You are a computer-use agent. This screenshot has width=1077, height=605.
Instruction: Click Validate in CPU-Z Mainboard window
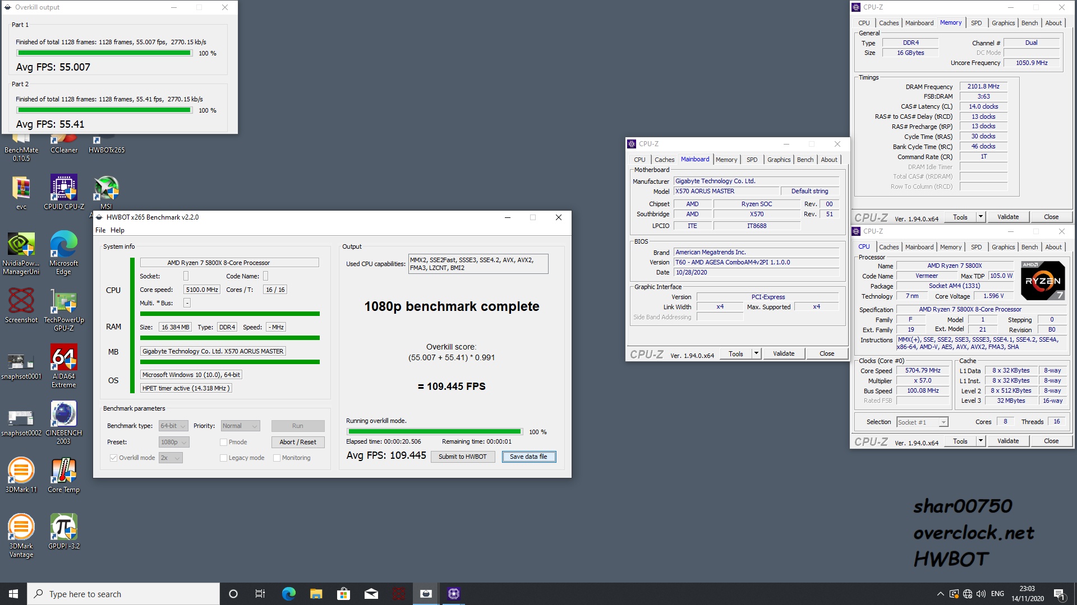[784, 353]
